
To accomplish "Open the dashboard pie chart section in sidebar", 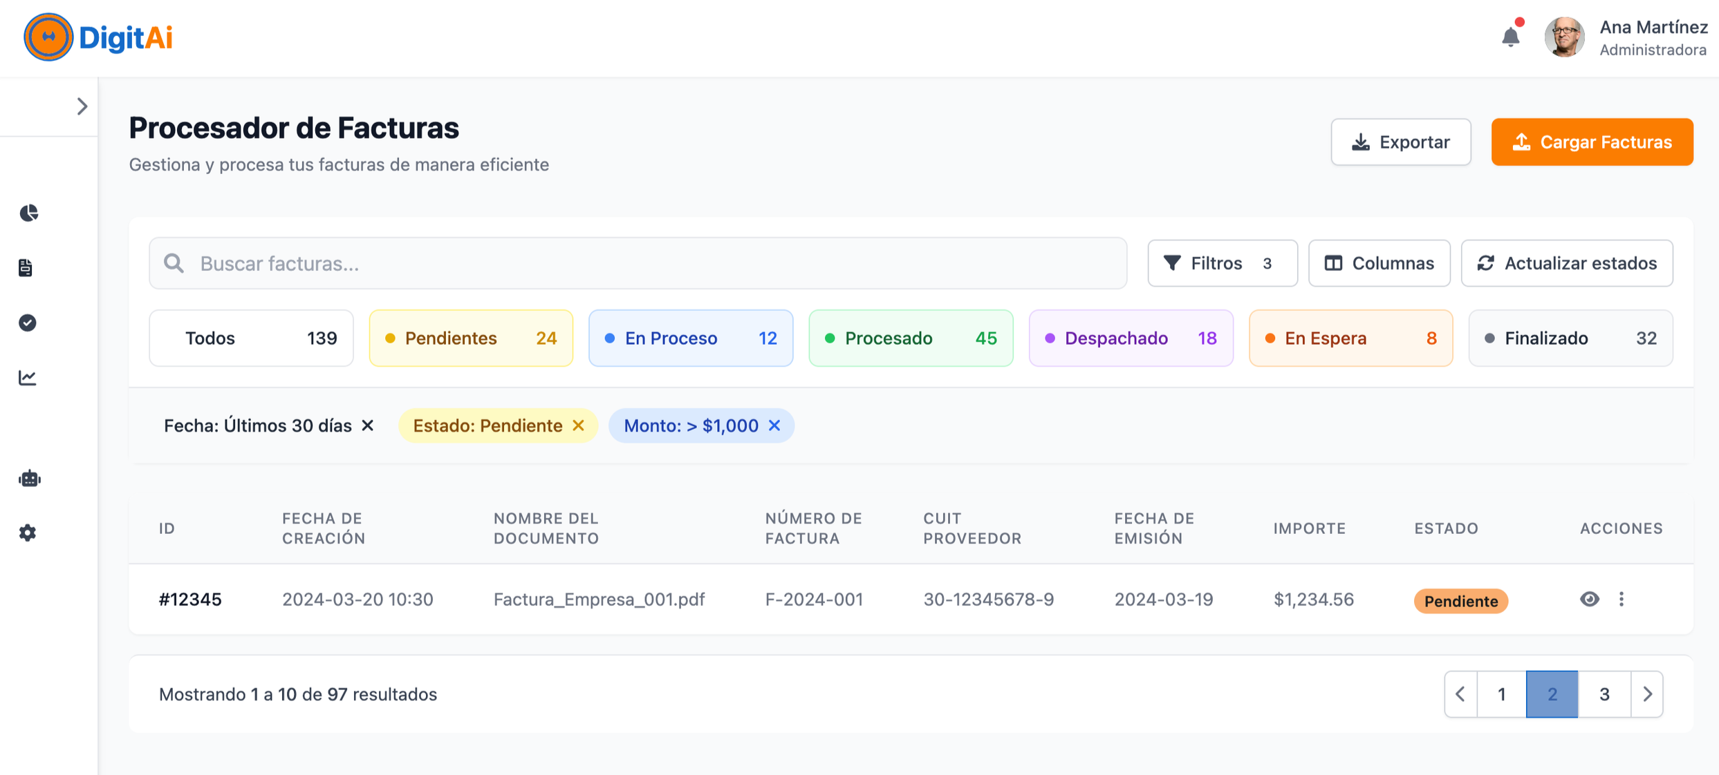I will (28, 213).
